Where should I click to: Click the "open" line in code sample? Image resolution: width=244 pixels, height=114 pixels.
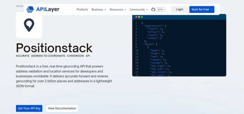[x=157, y=51]
